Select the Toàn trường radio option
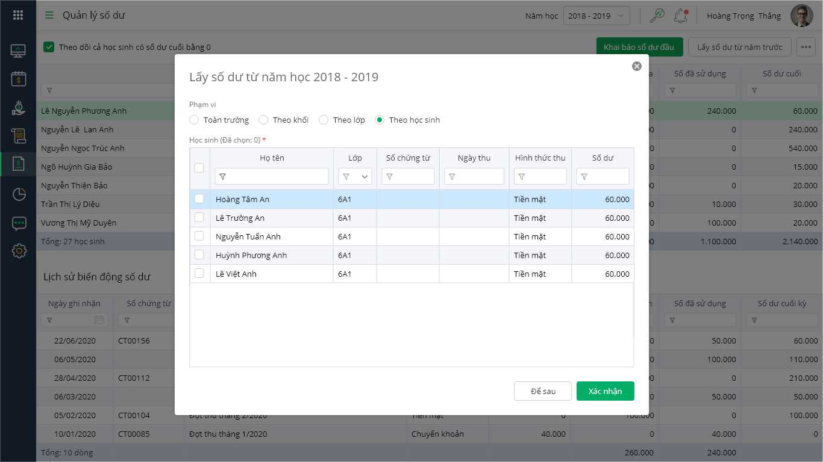The height and width of the screenshot is (462, 823). point(194,120)
